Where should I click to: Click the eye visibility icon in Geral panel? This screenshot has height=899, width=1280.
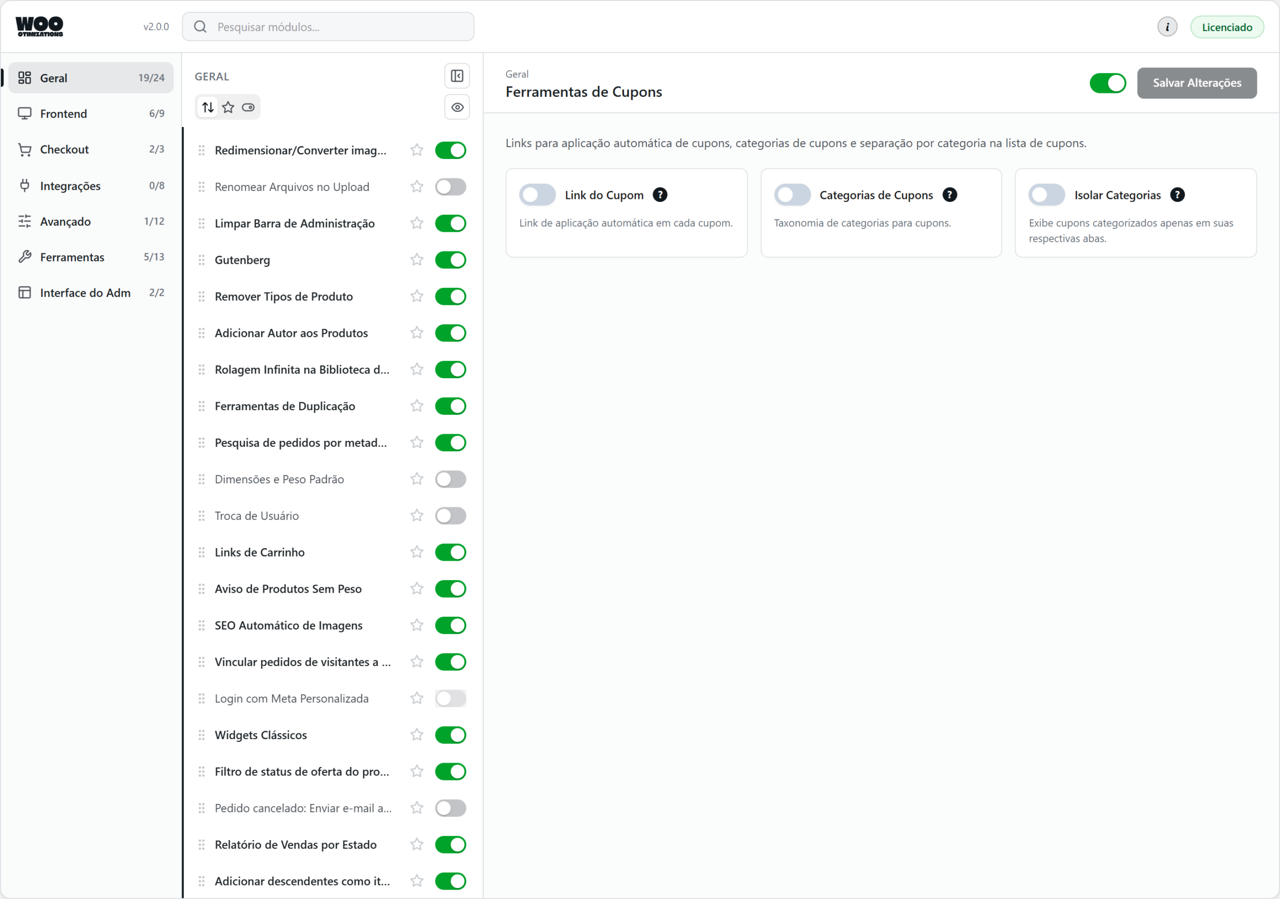[456, 107]
